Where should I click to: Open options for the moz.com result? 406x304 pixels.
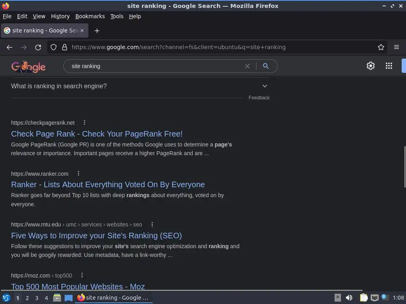82,275
